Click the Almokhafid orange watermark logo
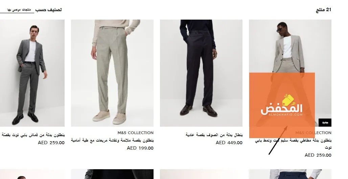 pyautogui.click(x=282, y=105)
